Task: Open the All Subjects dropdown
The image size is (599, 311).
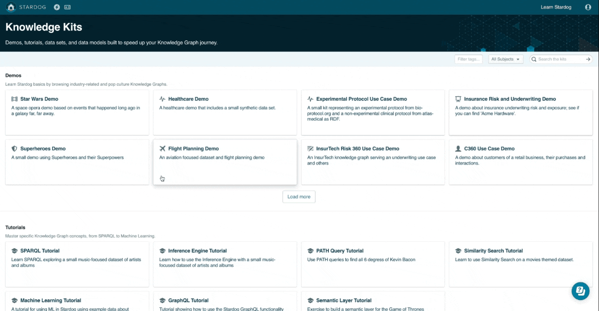Action: (506, 59)
